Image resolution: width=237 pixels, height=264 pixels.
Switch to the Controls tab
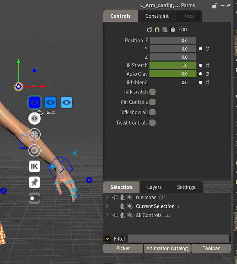pos(120,16)
